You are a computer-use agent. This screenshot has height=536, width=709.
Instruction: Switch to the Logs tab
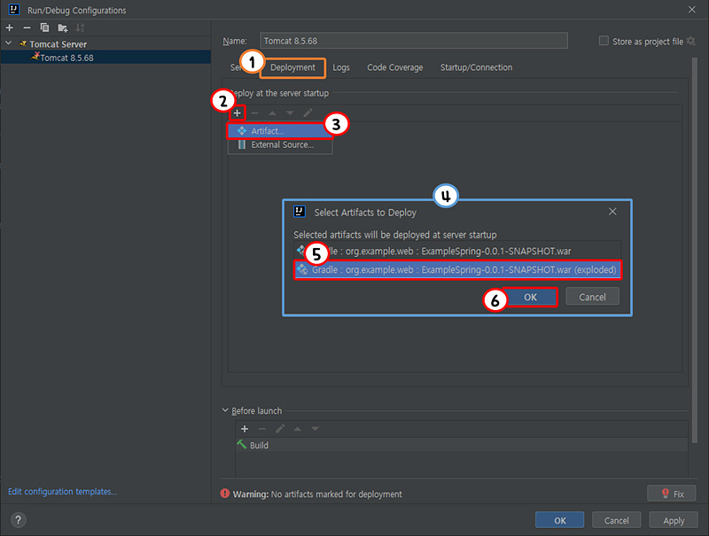(341, 67)
